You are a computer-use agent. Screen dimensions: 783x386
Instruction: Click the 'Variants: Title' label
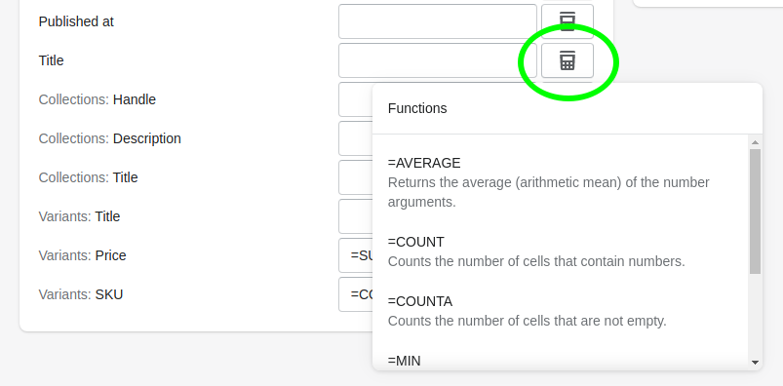point(79,216)
